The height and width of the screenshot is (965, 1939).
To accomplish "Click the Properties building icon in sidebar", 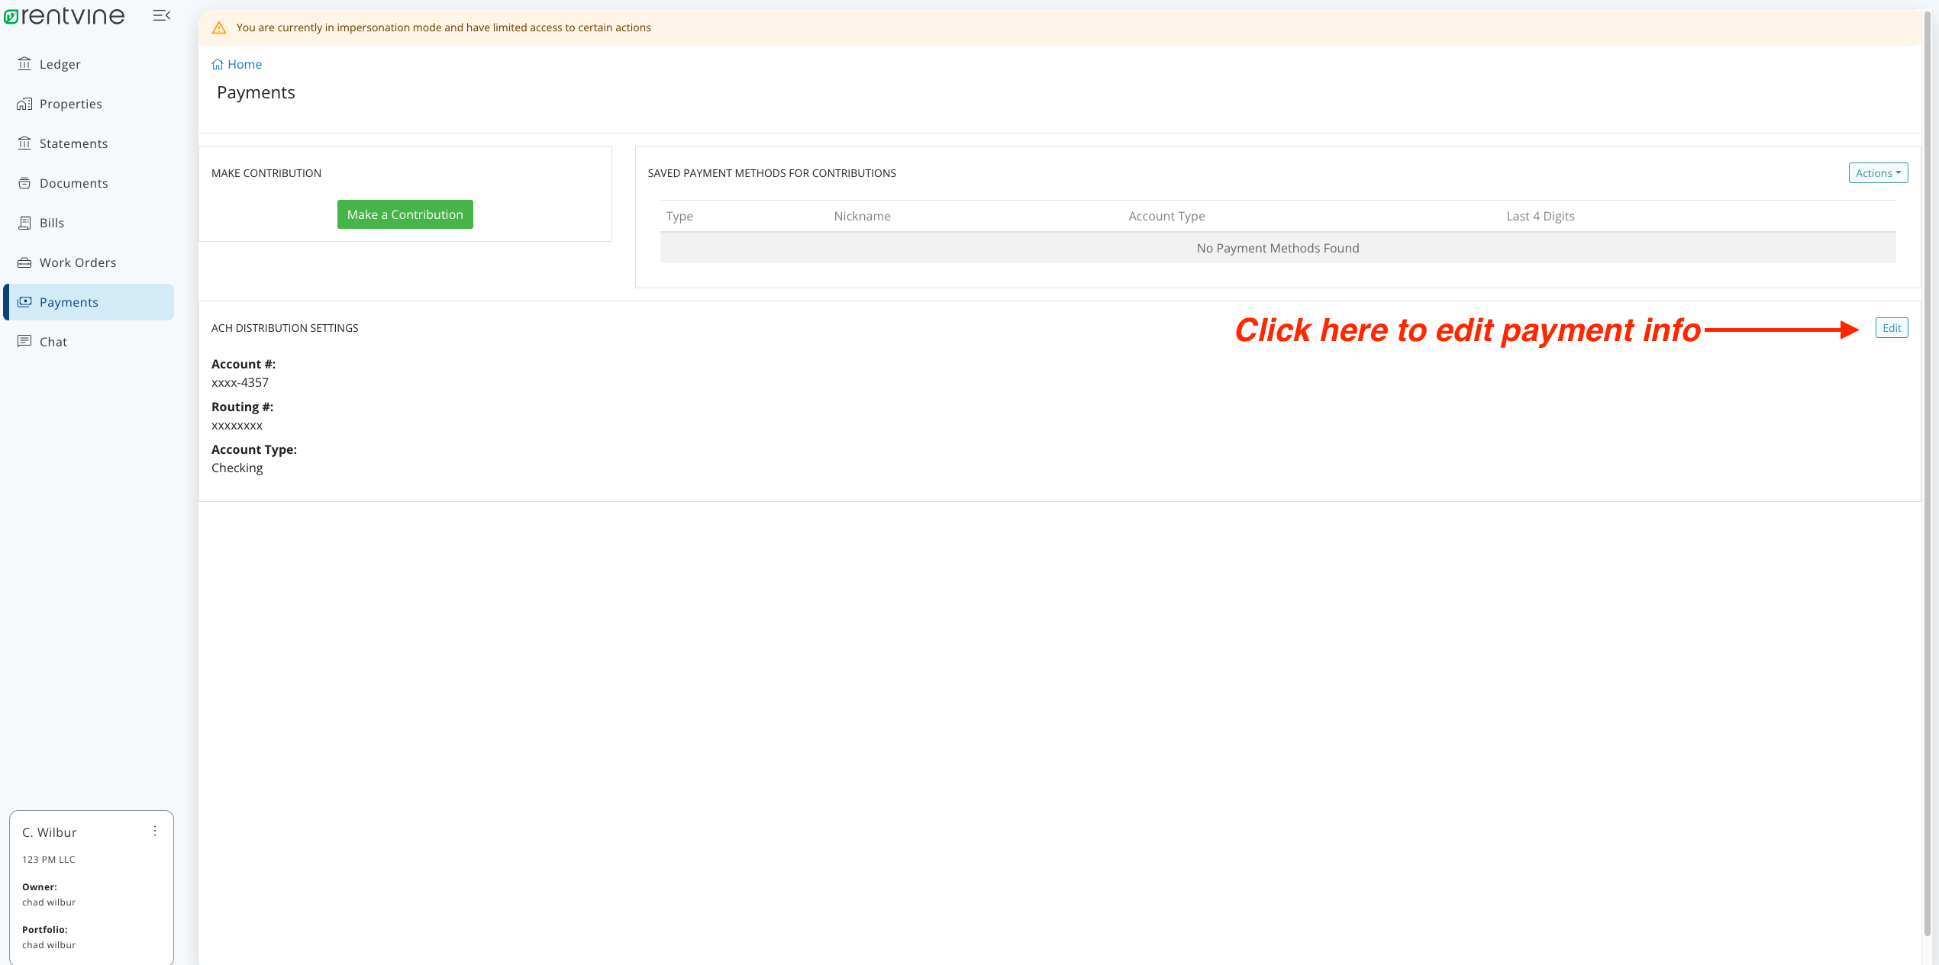I will (24, 103).
